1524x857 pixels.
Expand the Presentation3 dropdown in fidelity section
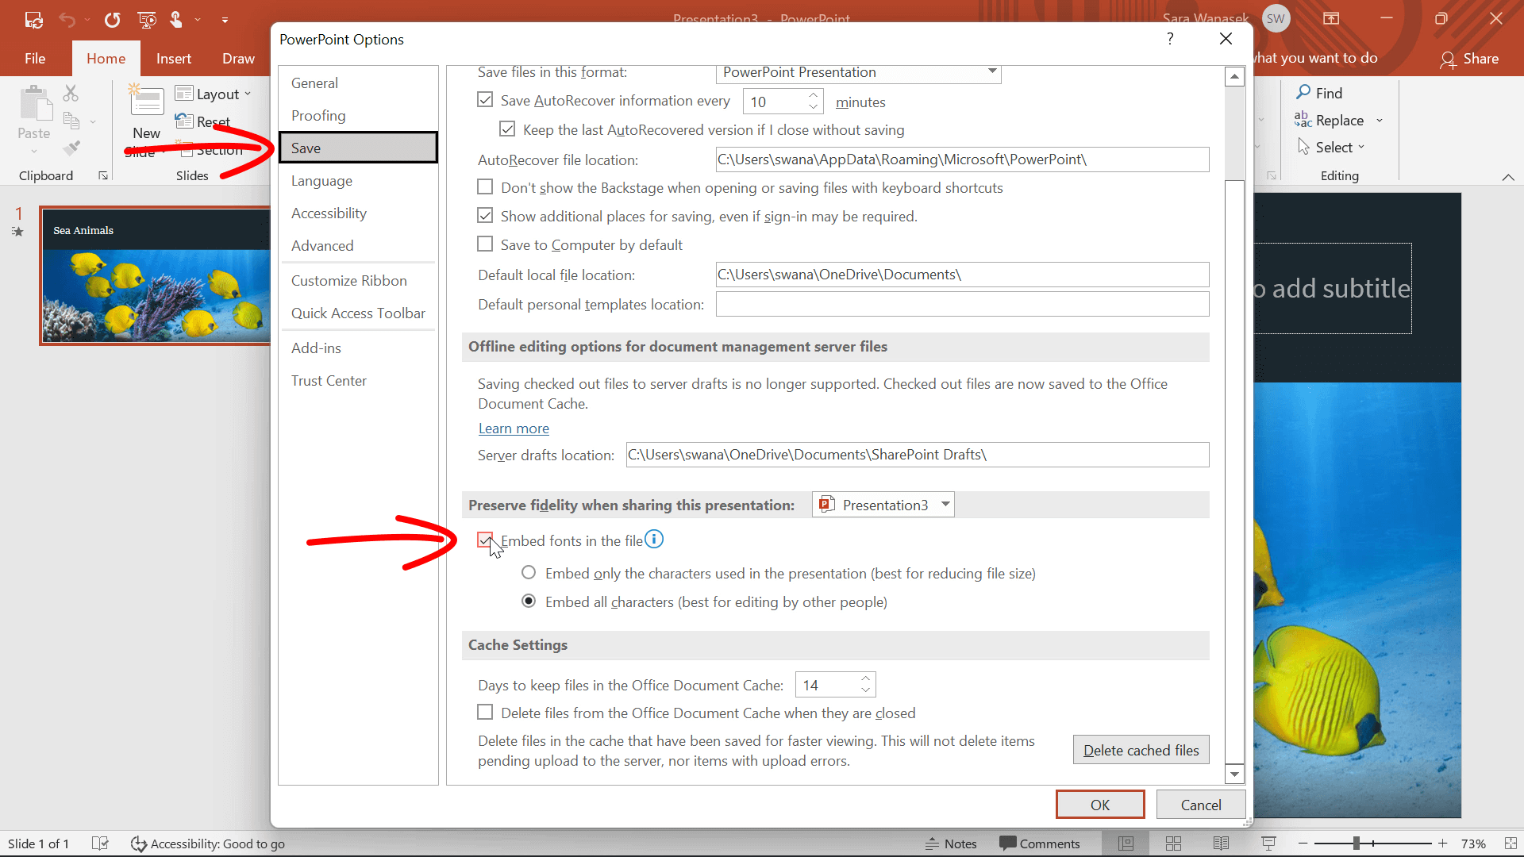click(944, 505)
